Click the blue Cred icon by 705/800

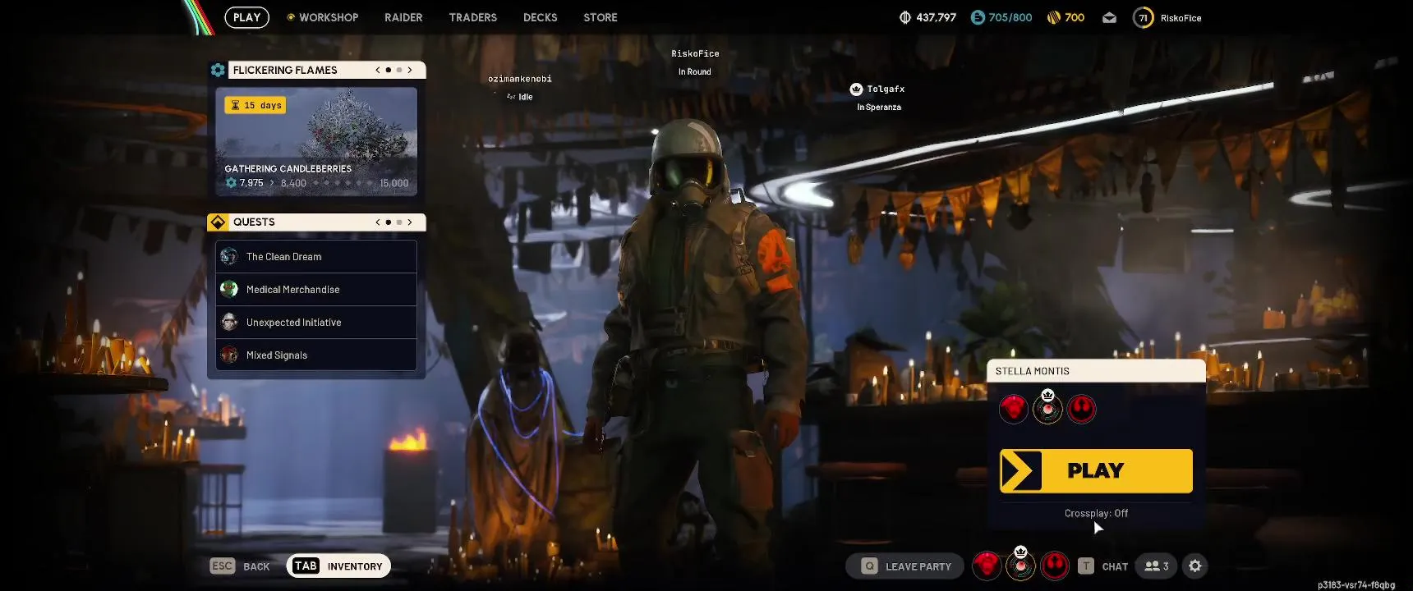[x=978, y=17]
